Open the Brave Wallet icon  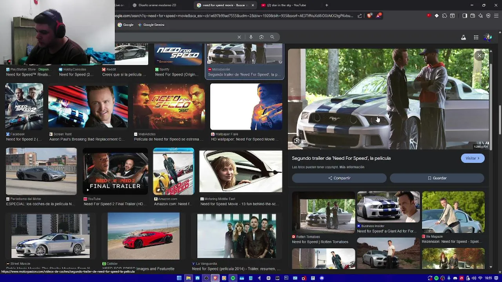click(473, 16)
